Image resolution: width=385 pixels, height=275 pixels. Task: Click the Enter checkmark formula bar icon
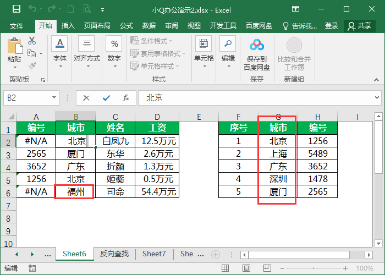click(106, 98)
